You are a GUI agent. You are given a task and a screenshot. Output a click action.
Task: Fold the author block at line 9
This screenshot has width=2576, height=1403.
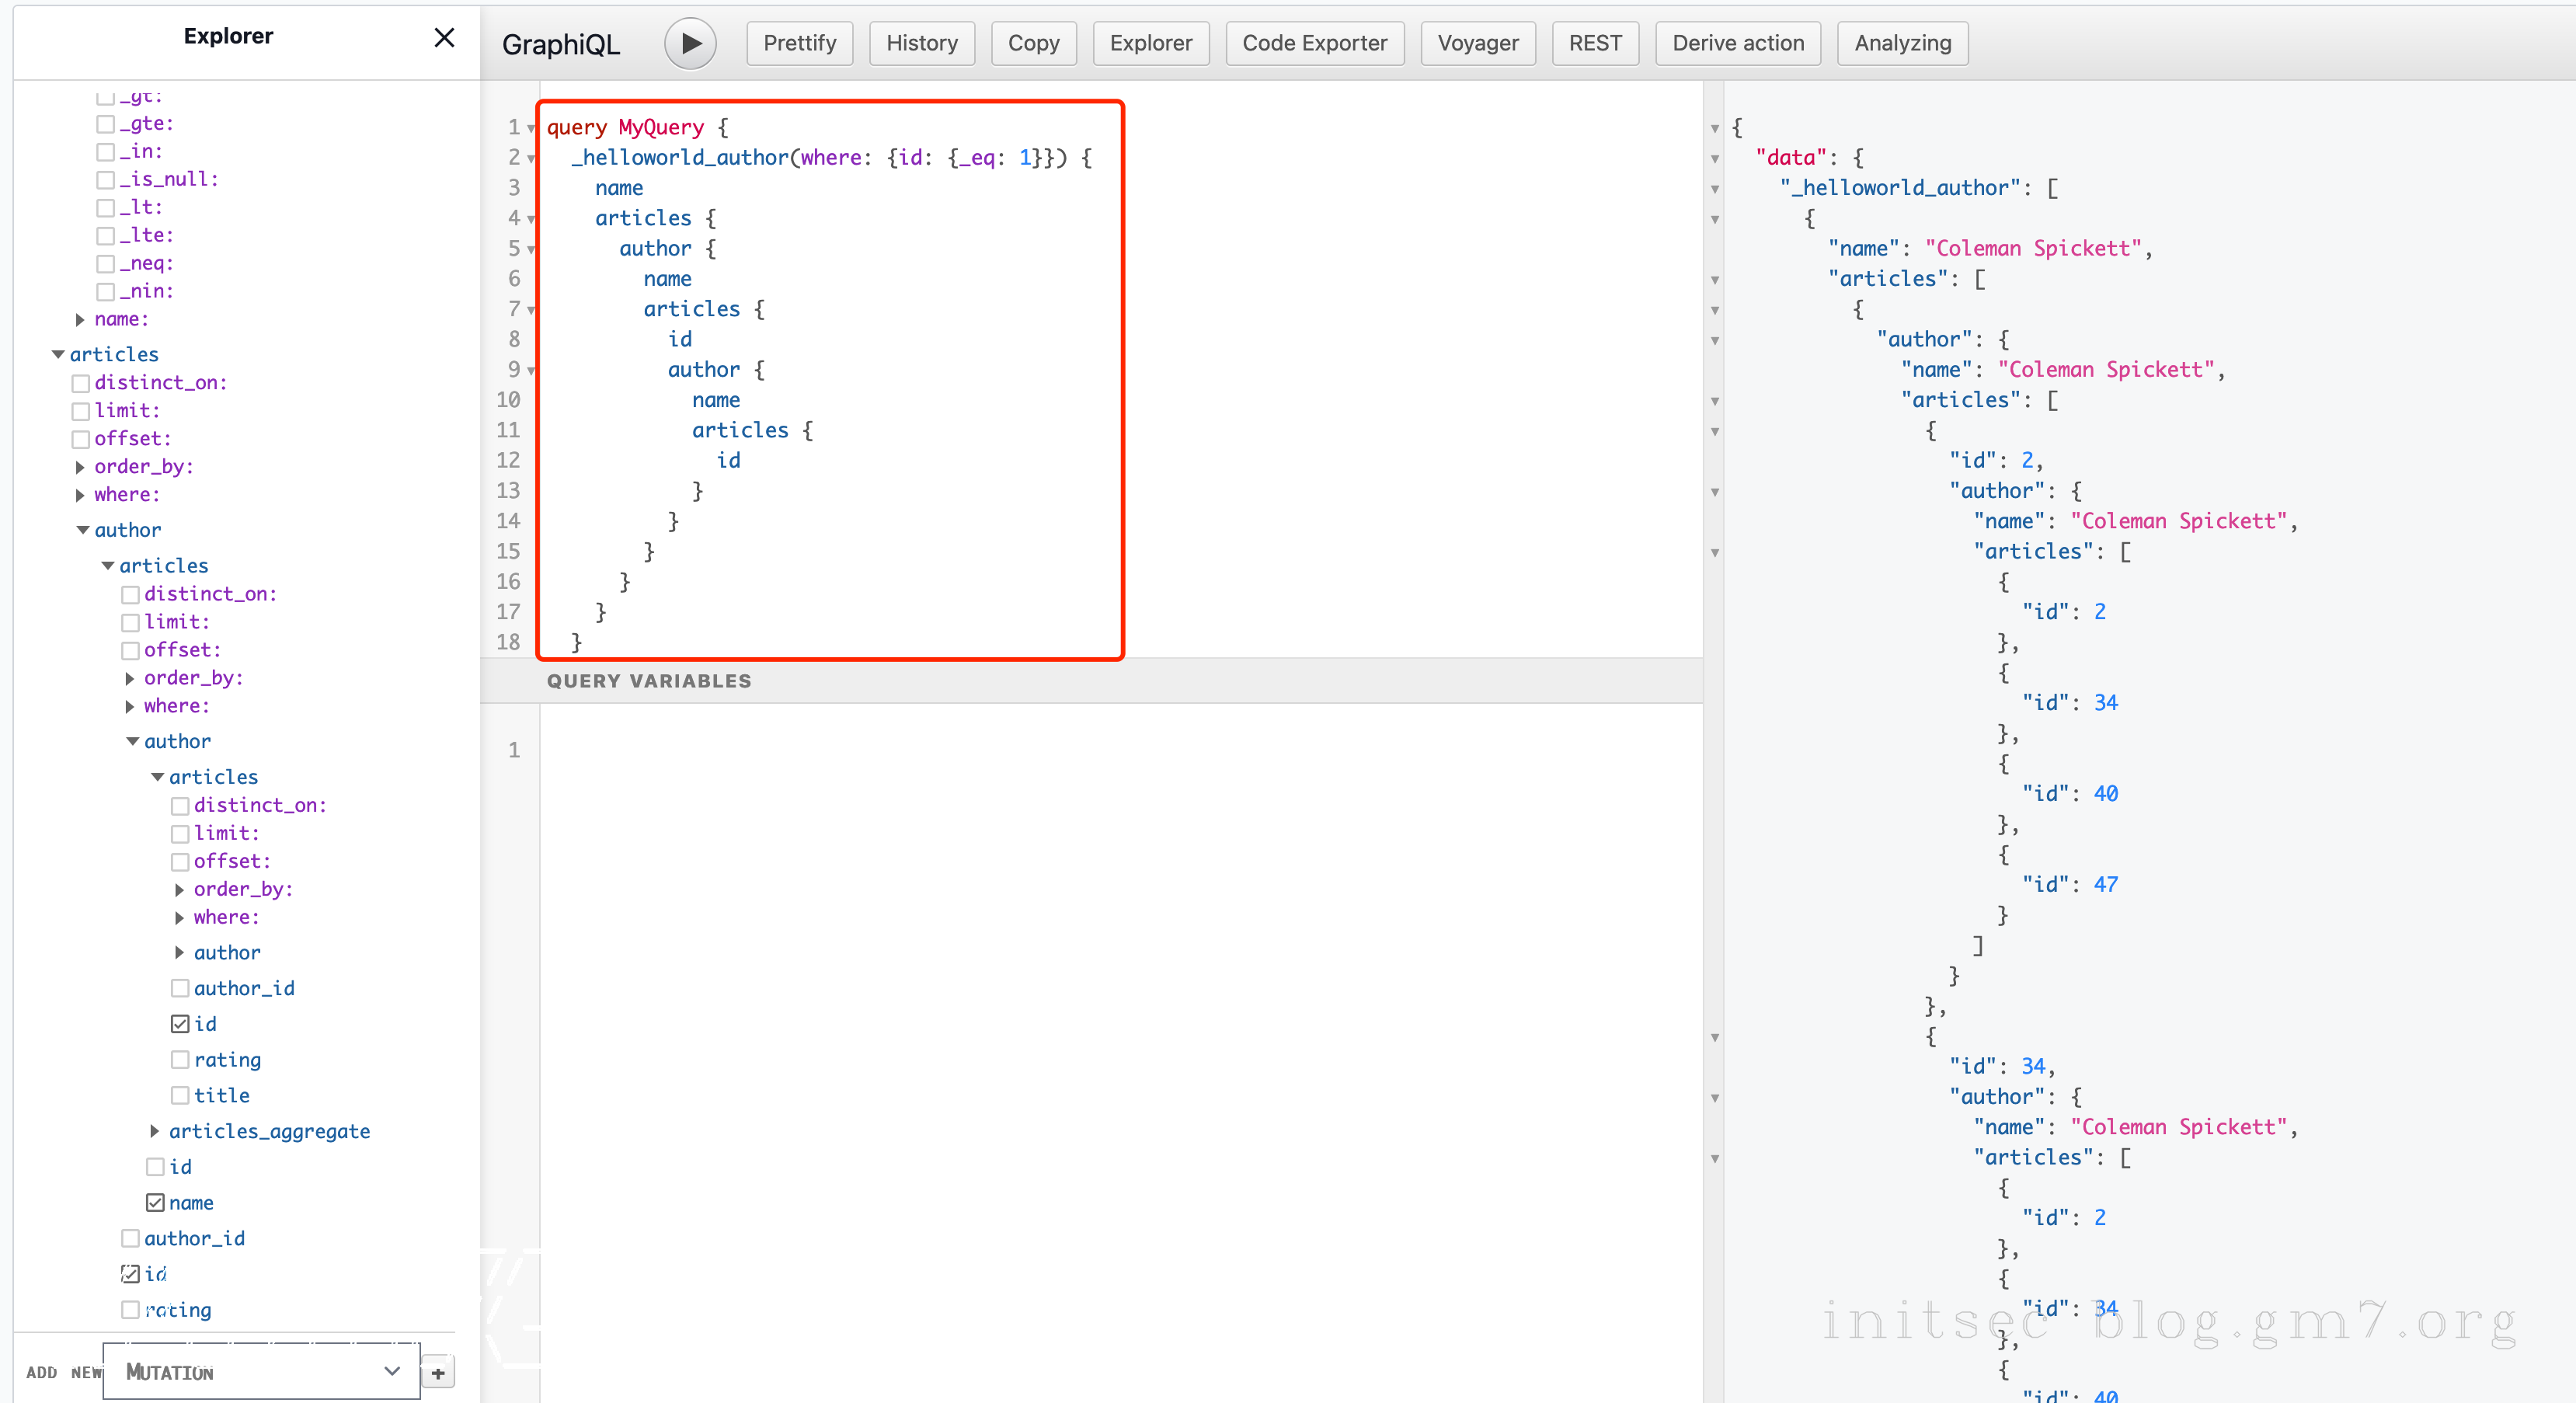click(x=531, y=371)
